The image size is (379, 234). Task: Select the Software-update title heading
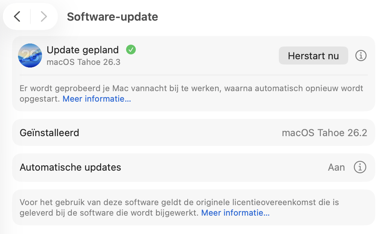[112, 16]
